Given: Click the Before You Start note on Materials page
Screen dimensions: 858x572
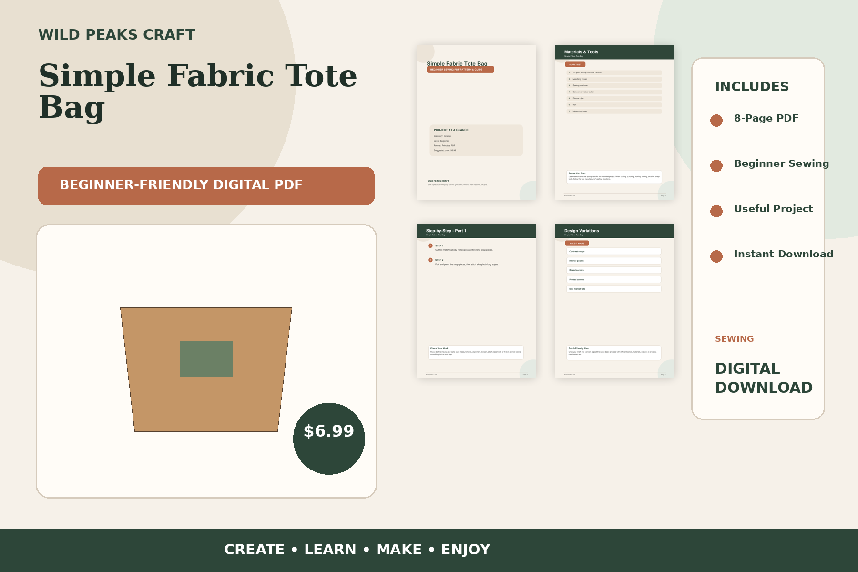Looking at the screenshot, I should 614,177.
